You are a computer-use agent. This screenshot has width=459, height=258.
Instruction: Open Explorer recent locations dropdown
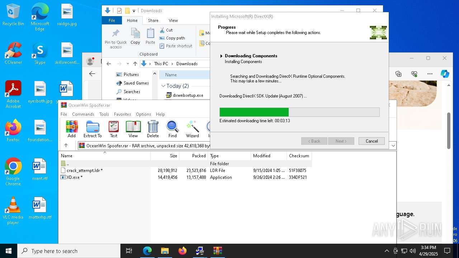coord(128,64)
